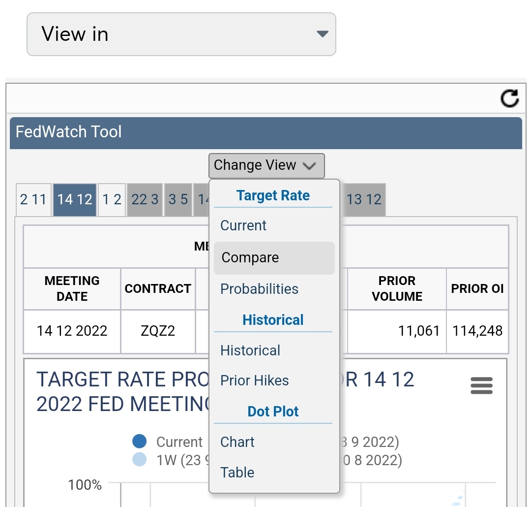Click the Dot Plot section heading
Viewport: 531px width, 507px height.
click(273, 412)
